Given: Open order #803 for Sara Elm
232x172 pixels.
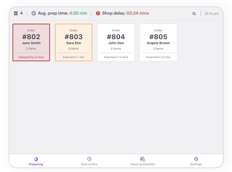Looking at the screenshot, I should click(x=74, y=42).
